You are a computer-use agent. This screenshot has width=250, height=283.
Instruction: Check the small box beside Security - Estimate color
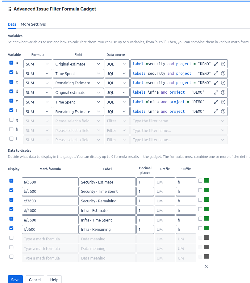point(200,181)
